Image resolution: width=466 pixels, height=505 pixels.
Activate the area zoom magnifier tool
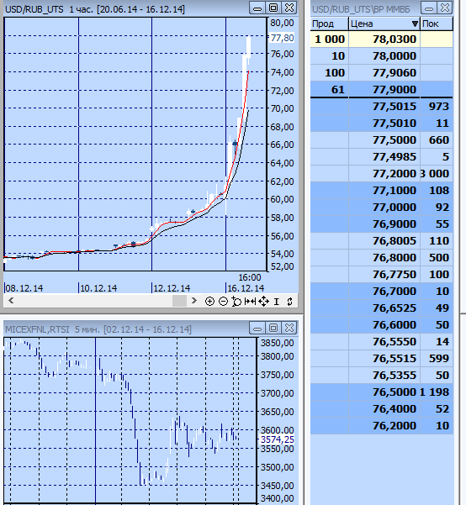point(236,302)
